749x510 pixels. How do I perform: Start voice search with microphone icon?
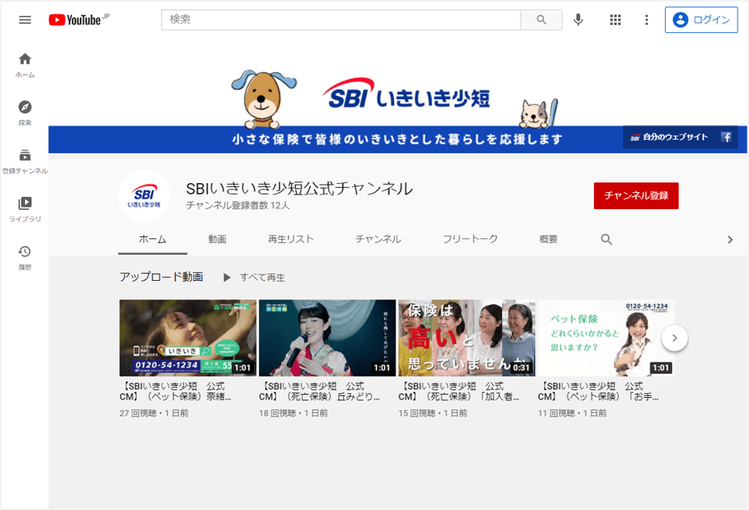pyautogui.click(x=578, y=19)
